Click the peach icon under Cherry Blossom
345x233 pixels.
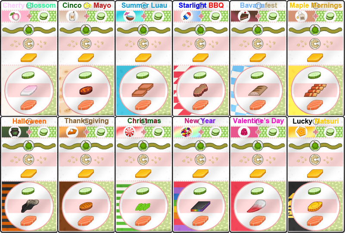[x=15, y=16]
